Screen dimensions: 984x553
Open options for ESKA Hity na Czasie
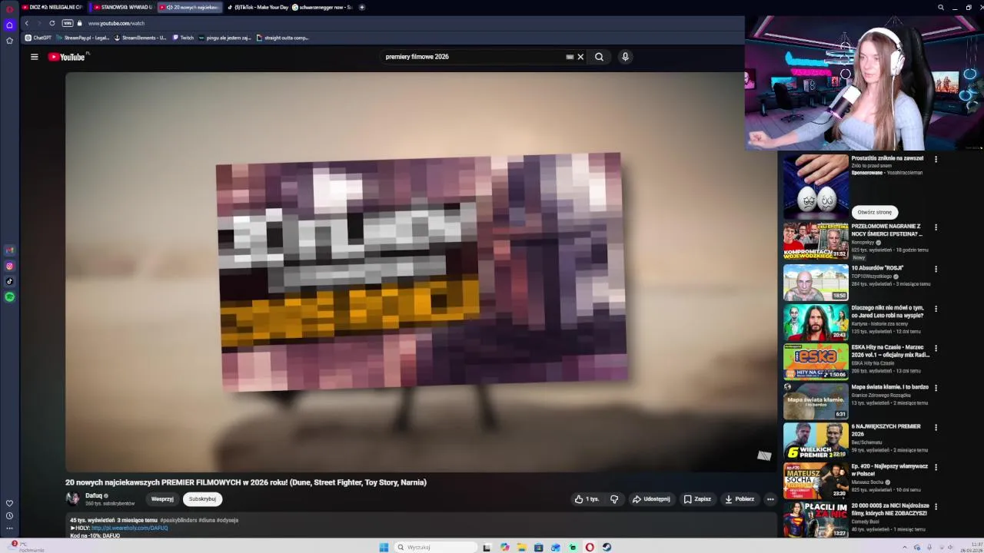pyautogui.click(x=936, y=348)
